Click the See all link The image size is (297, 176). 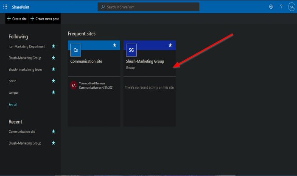click(x=13, y=104)
